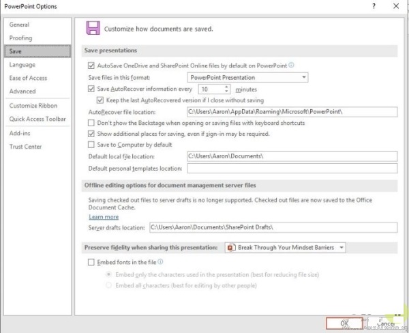Viewport: 409px width, 333px height.
Task: Click the Server drafts location text field
Action: tap(273, 227)
